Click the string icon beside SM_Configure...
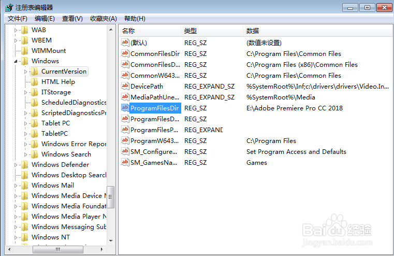 tap(125, 151)
